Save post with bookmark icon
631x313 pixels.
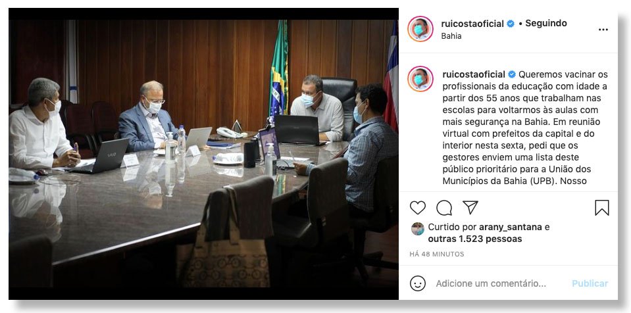[x=601, y=208]
